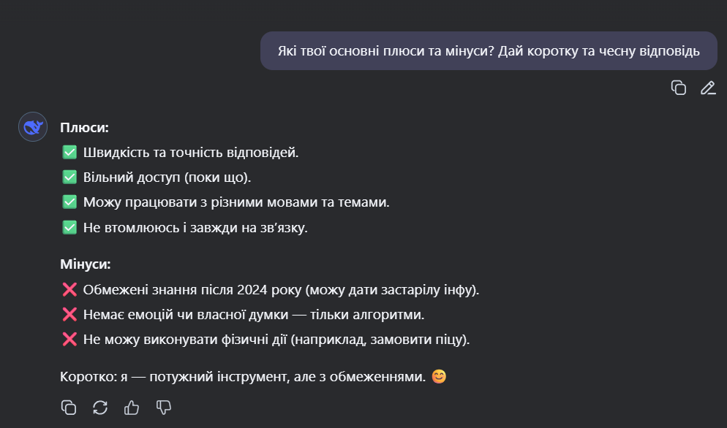The image size is (727, 428).
Task: Click green checkmark beside "Можу працювати з різними мовами"
Action: click(69, 202)
